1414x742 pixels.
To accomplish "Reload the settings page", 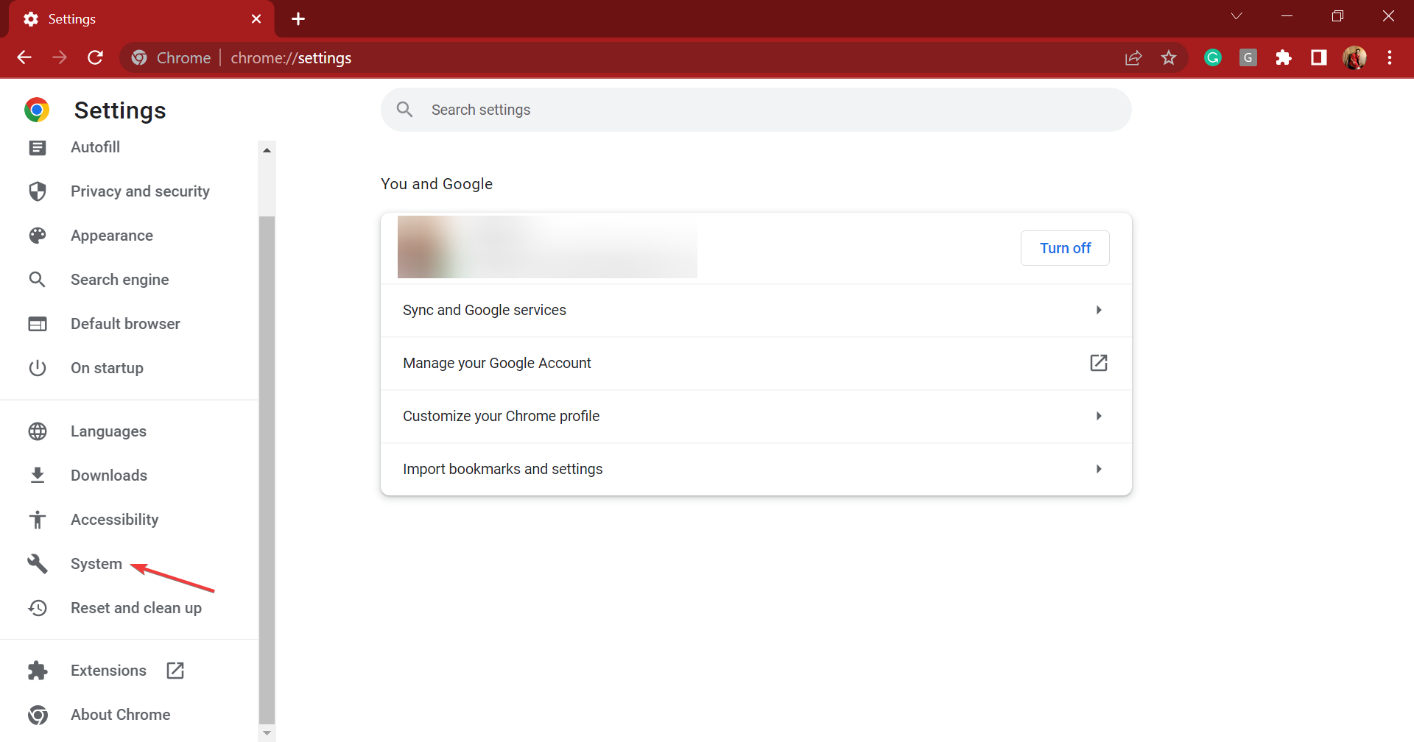I will point(95,57).
